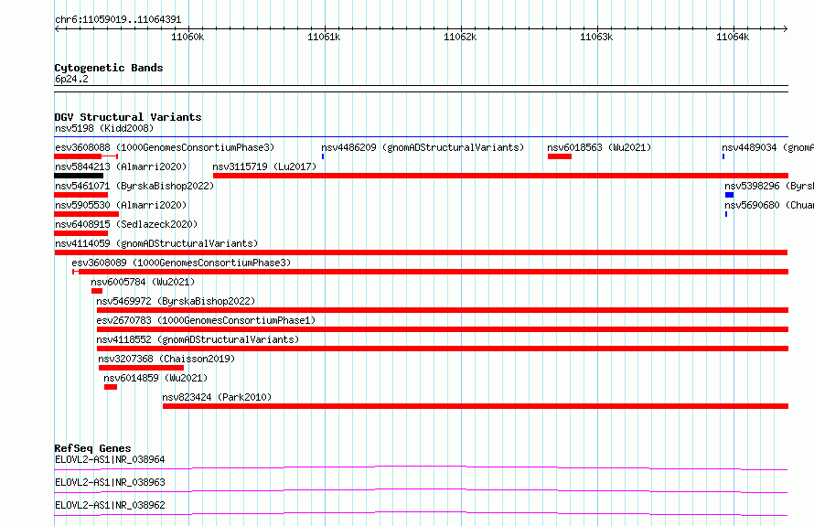Screen dimensions: 814x526
Task: Click the red nsv3207368 feature bar
Action: click(x=141, y=368)
